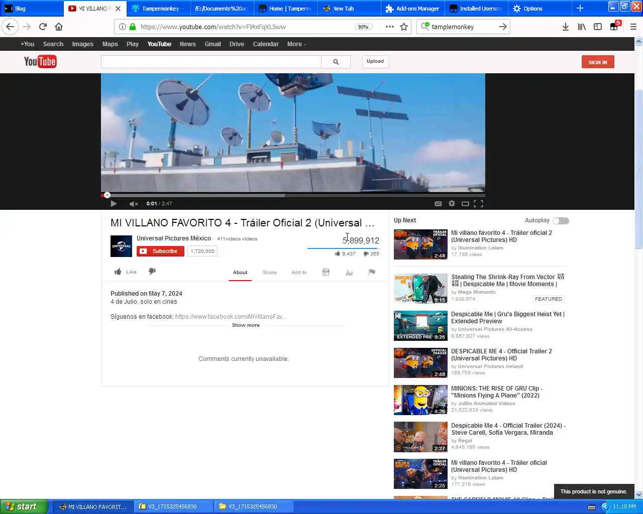Open MINIONS: THE RISE OF GRU Clip thumbnail
Screen dimensions: 643x514
pos(420,400)
